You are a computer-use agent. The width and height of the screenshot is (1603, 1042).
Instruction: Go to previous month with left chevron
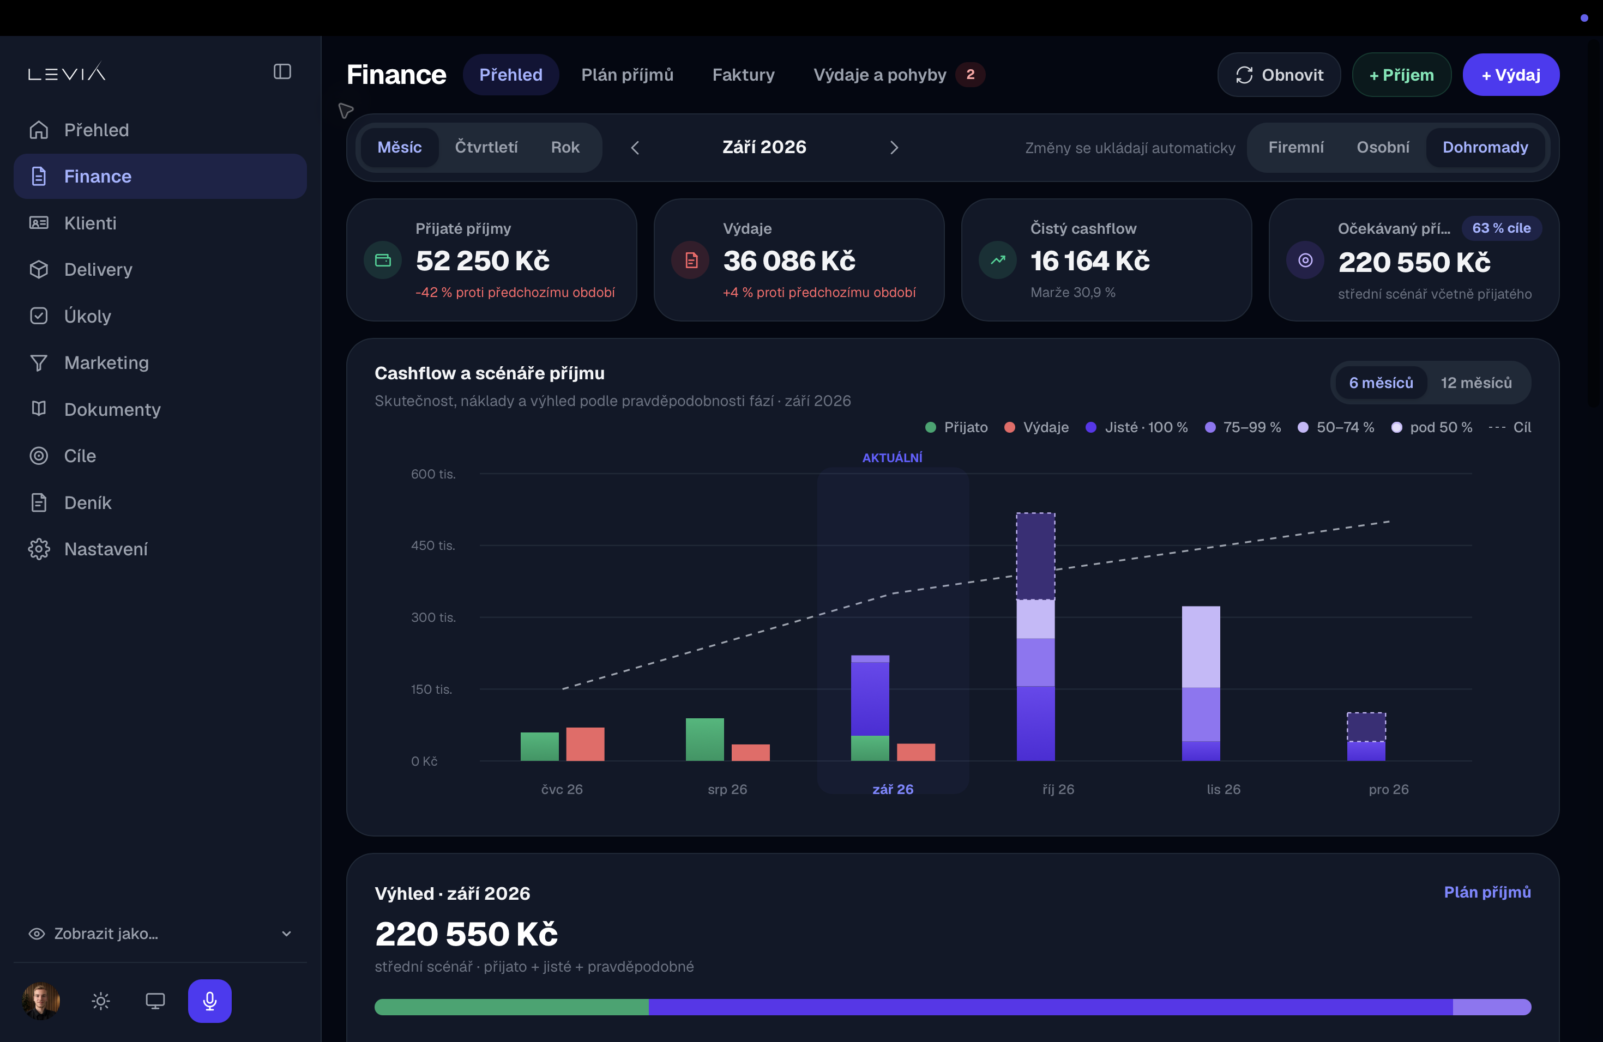[635, 147]
